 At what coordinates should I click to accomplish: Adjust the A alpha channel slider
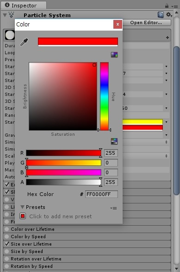[63, 182]
